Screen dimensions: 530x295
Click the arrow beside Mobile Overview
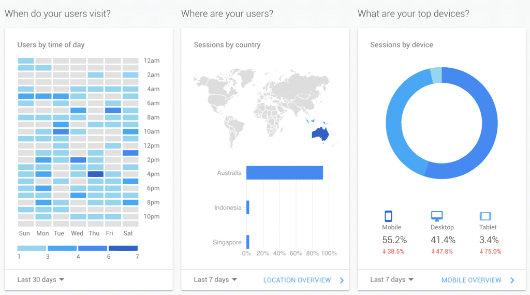[x=512, y=280]
